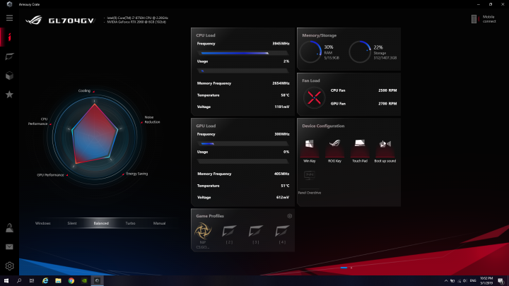Select the Silent operating mode

(x=72, y=223)
